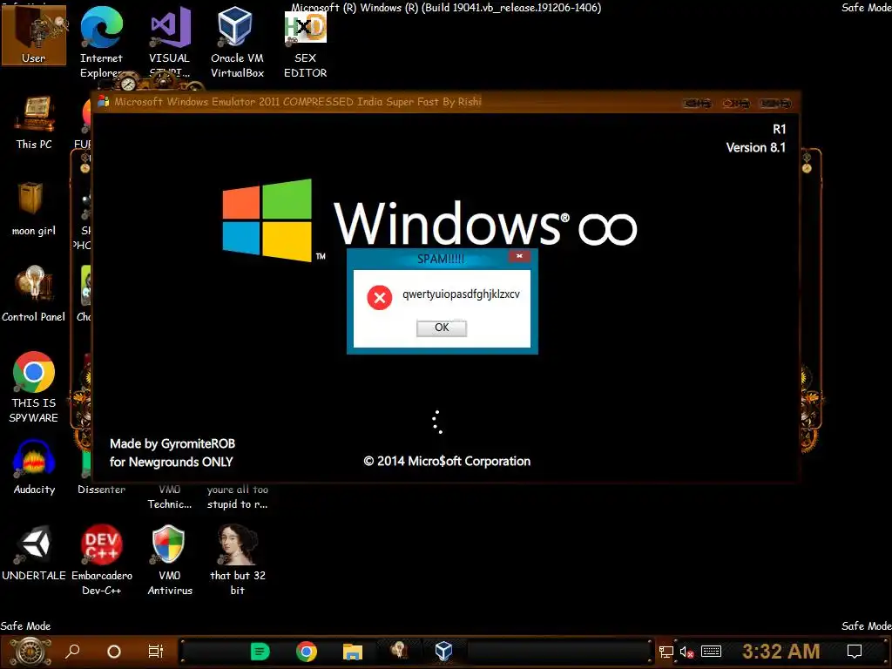892x669 pixels.
Task: Click OK in the SPAM!!!!! dialog
Action: point(442,328)
